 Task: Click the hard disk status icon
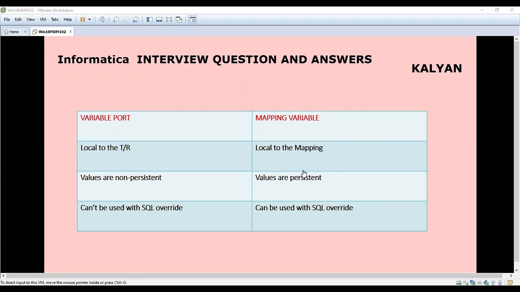[x=459, y=283]
